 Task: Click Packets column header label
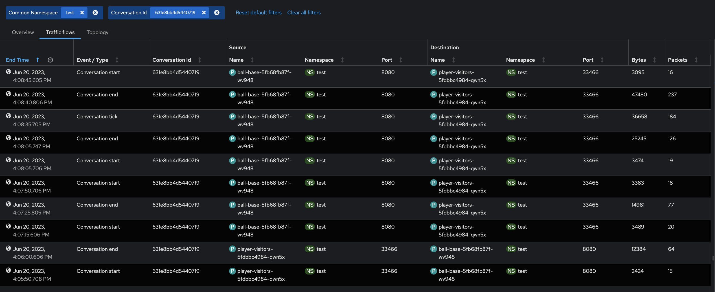678,60
